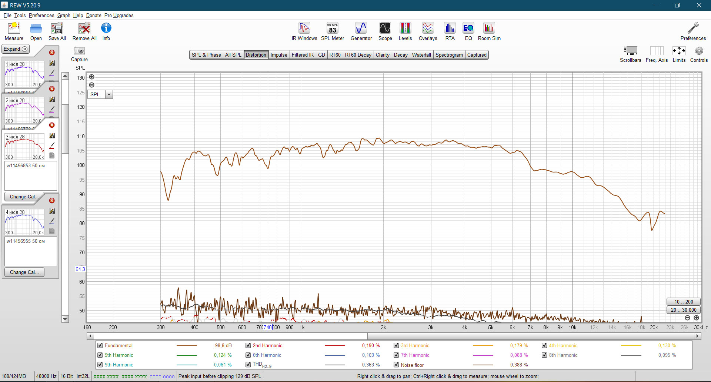Switch to Impulse tab
Screen dimensions: 711x382
[x=279, y=55]
